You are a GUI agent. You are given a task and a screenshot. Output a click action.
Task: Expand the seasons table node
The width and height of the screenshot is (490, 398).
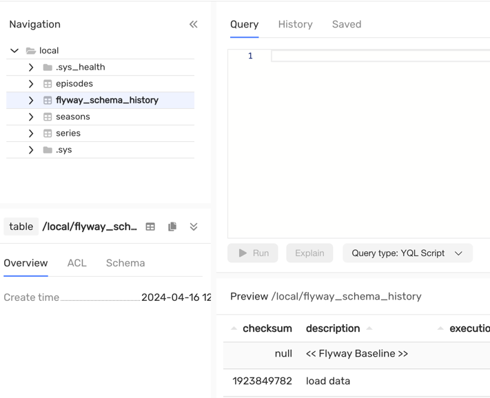click(31, 116)
